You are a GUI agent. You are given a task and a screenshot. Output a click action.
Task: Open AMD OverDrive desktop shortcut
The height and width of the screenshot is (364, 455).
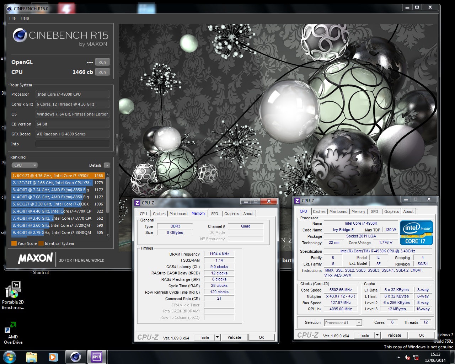pyautogui.click(x=13, y=333)
